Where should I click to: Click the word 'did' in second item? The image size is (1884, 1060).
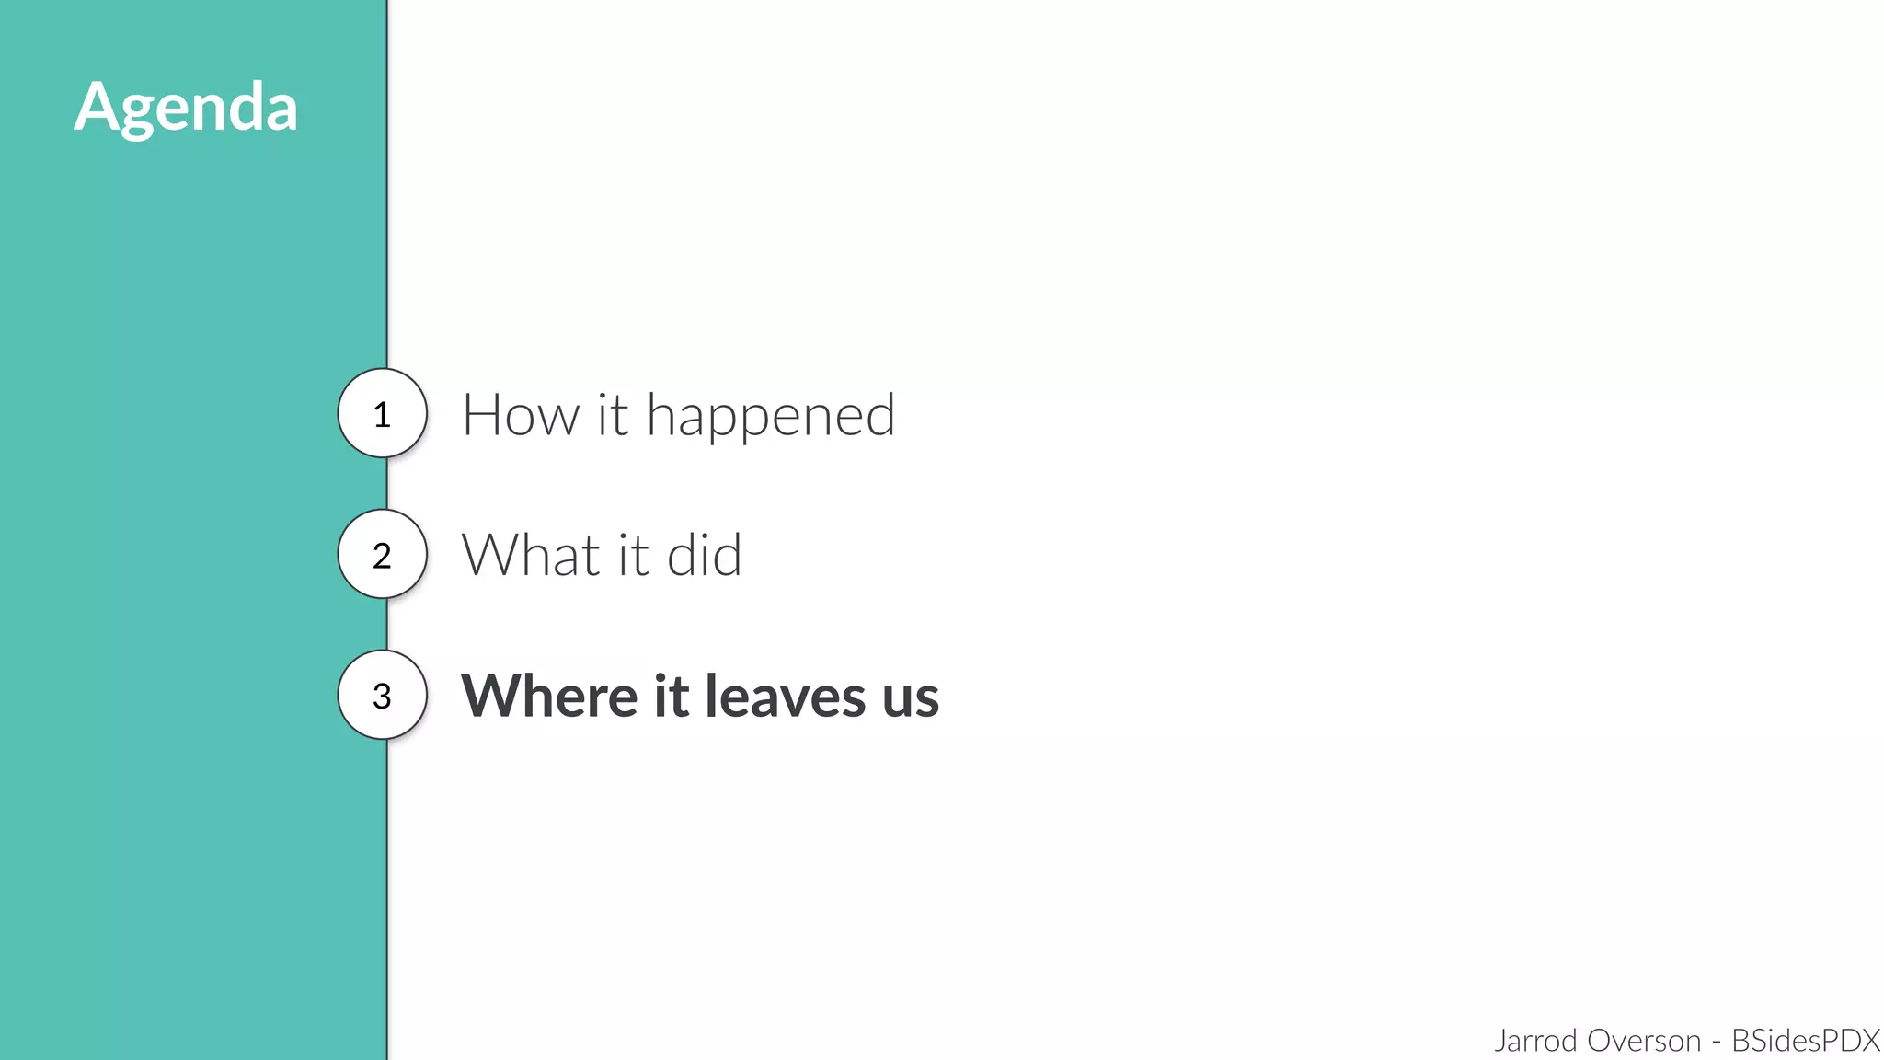pos(704,555)
